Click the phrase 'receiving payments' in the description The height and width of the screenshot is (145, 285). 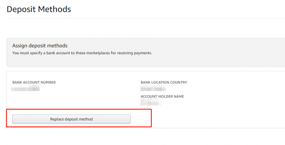coord(134,53)
